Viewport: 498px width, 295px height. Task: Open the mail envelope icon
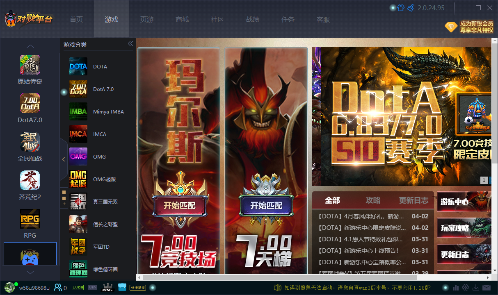[487, 288]
